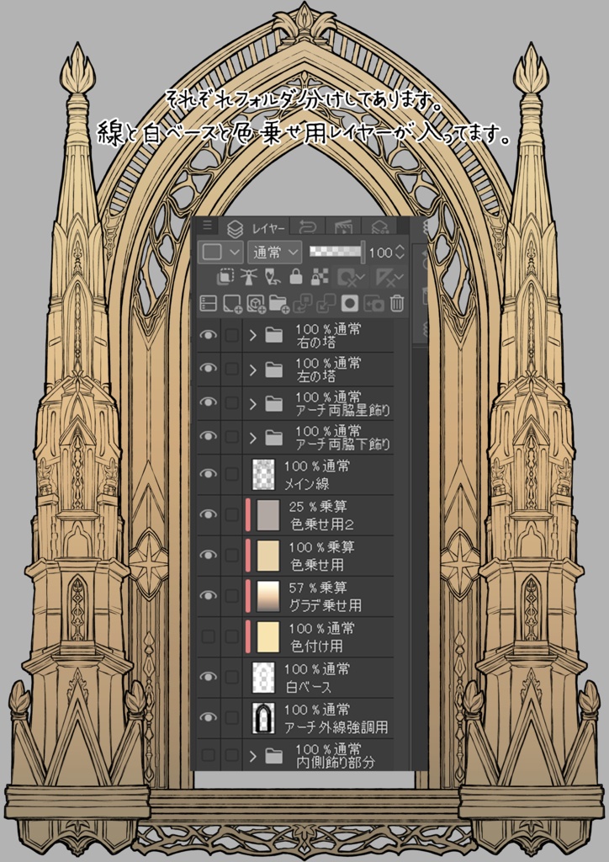
Task: Show the hidden 内側飾り部分 folder
Action: coord(208,755)
